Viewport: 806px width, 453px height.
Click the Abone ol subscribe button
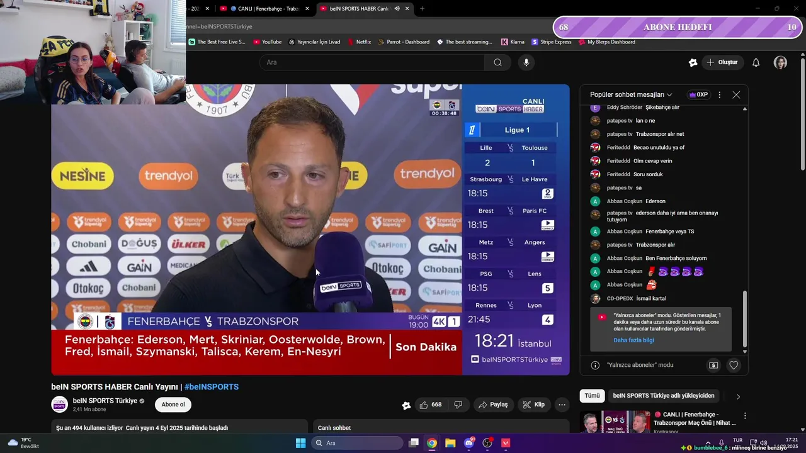(x=173, y=405)
